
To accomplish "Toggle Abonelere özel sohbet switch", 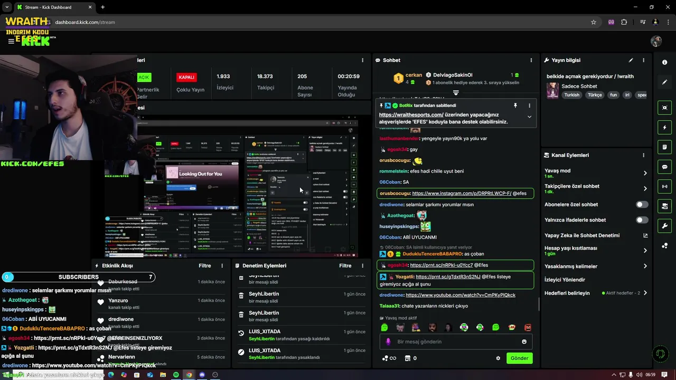I will click(642, 204).
